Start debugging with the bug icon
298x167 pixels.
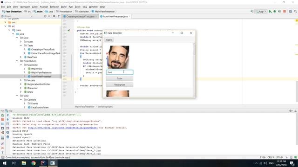(x=275, y=11)
